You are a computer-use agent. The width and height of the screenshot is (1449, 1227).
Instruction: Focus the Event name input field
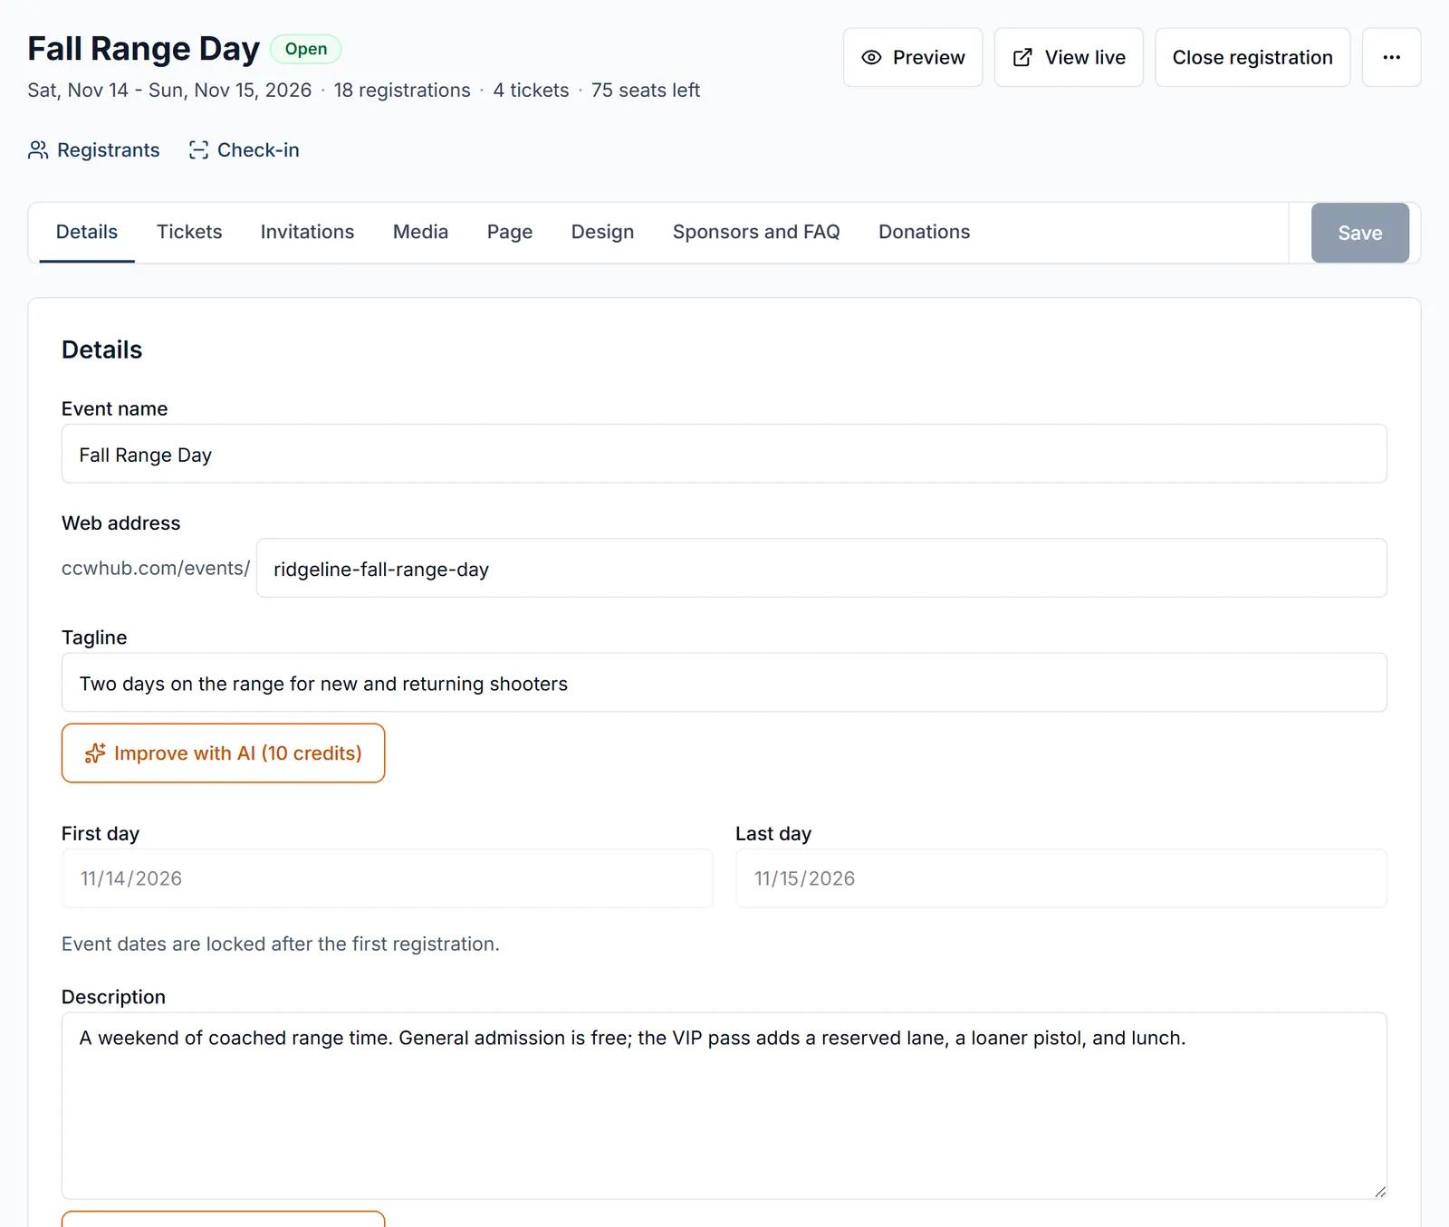pyautogui.click(x=724, y=454)
